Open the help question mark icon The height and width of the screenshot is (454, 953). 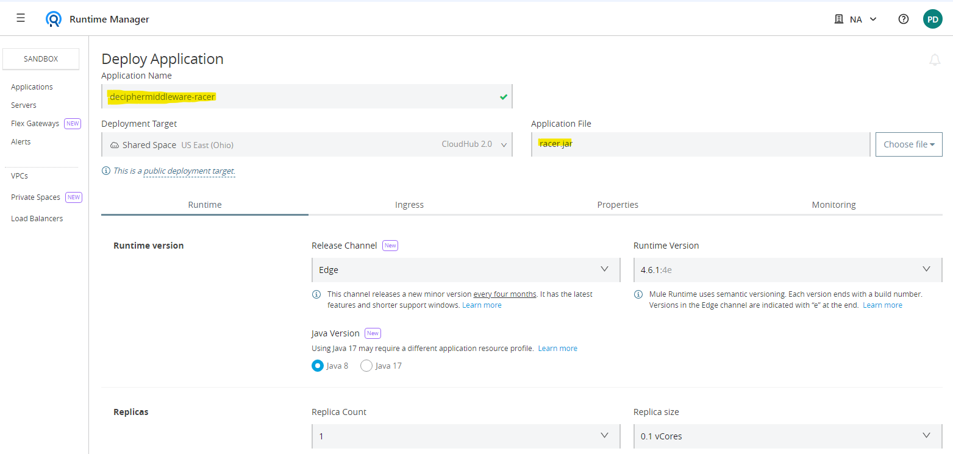coord(904,19)
